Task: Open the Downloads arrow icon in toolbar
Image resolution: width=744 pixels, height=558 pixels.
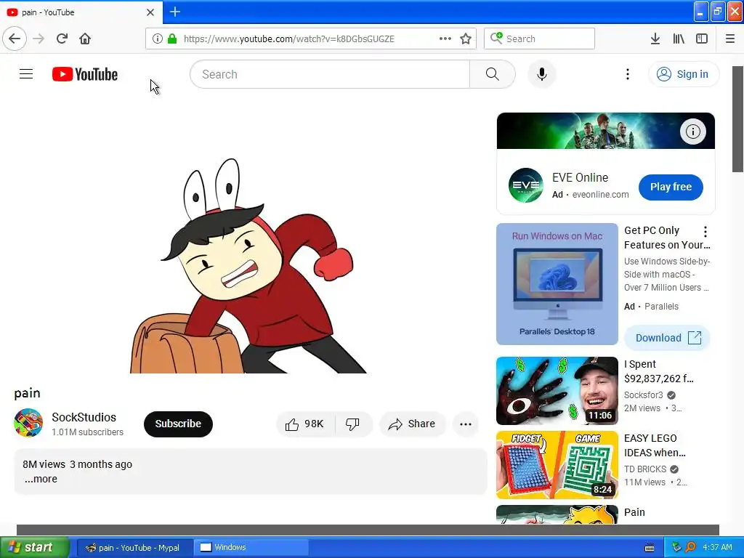Action: click(x=655, y=39)
